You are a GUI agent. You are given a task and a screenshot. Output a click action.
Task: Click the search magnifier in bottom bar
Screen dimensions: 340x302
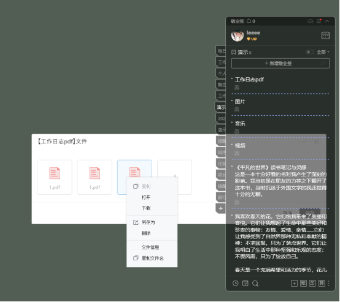point(255,283)
